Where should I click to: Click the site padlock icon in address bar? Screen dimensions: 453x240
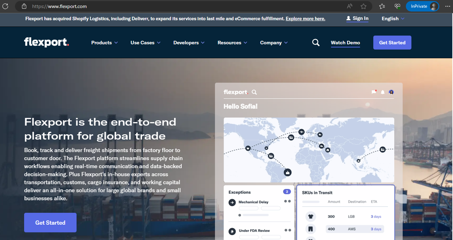pos(24,6)
